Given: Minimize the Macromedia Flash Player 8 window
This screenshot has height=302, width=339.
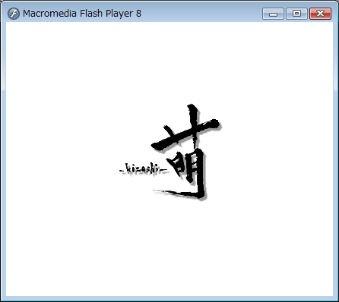Looking at the screenshot, I should tap(273, 14).
